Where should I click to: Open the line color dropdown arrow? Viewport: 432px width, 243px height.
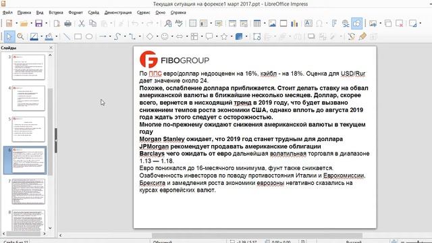coord(42,36)
